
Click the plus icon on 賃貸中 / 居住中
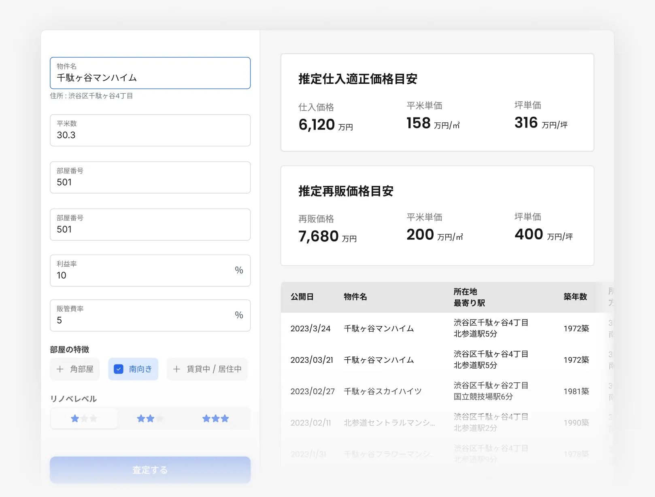coord(177,369)
